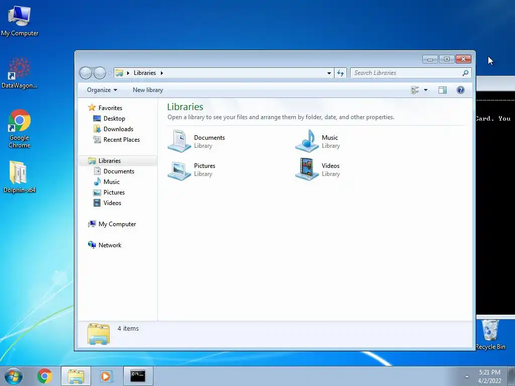Click the Libraries breadcrumb in address bar

(x=145, y=73)
